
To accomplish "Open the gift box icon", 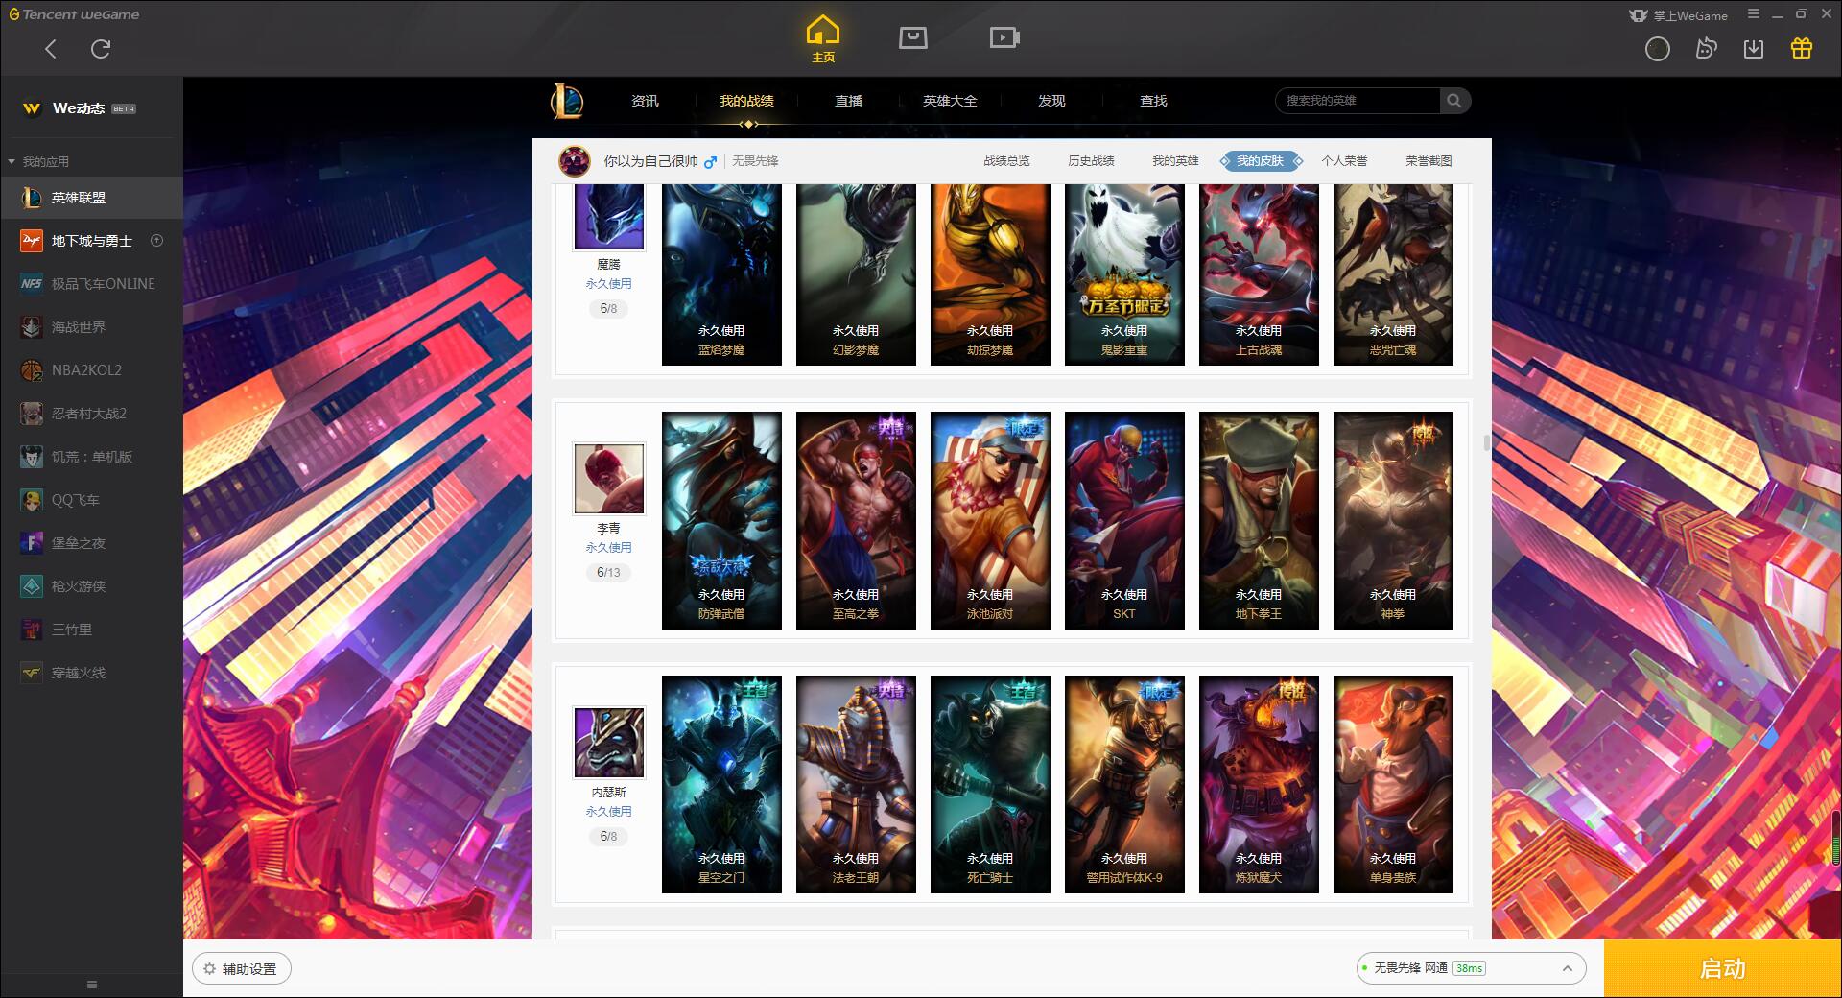I will point(1802,49).
